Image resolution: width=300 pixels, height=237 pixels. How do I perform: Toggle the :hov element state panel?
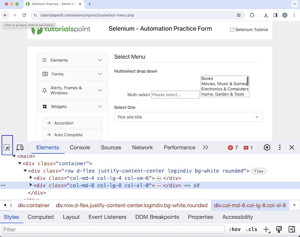234,229
